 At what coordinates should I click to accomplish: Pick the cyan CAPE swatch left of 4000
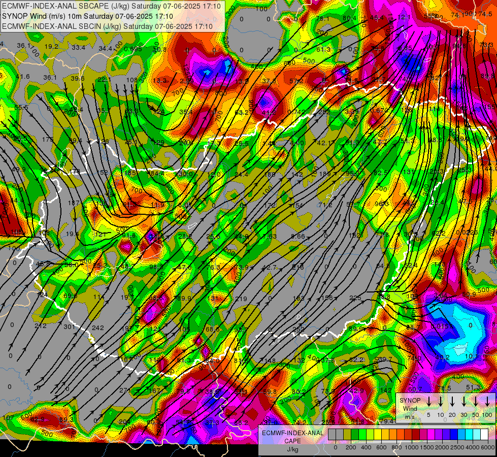(469, 434)
